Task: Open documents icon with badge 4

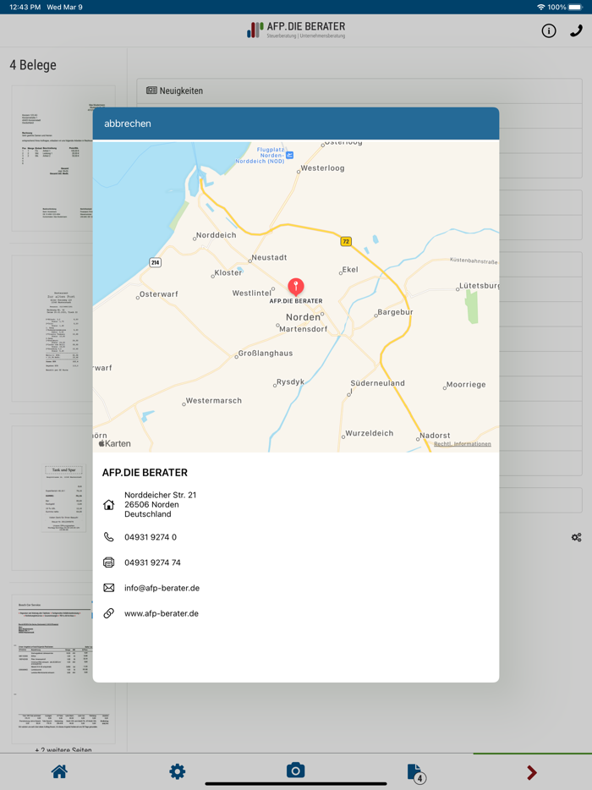Action: (x=416, y=772)
